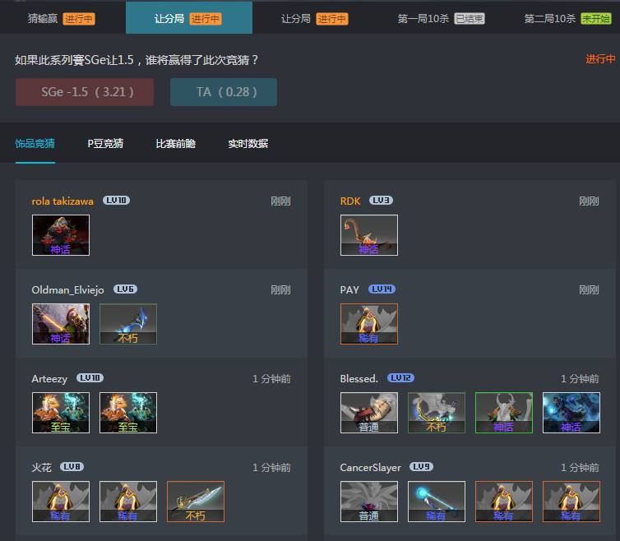The width and height of the screenshot is (620, 541).
Task: Click CancerSlayer's LV9 level badge
Action: [x=422, y=467]
